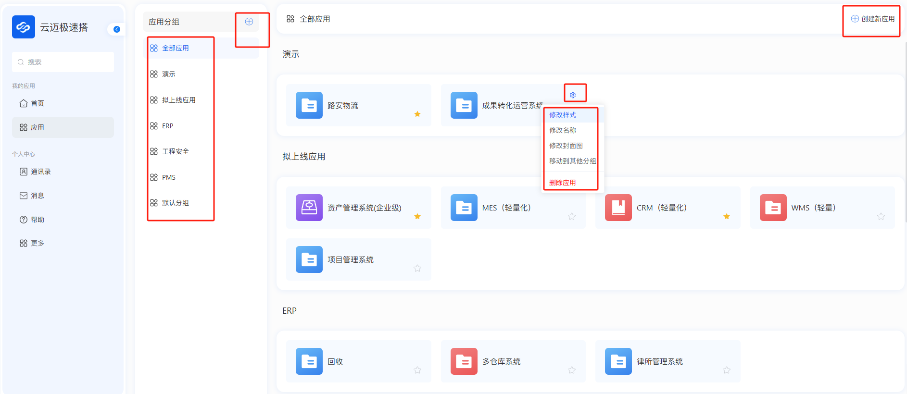Open the ERP group in 应用分组

point(167,126)
